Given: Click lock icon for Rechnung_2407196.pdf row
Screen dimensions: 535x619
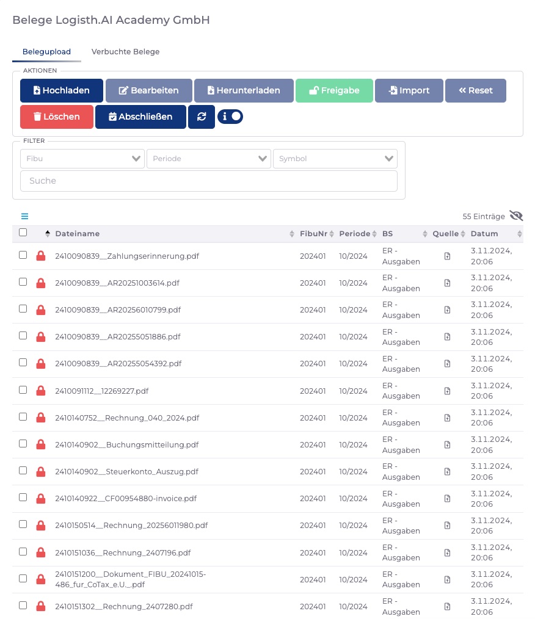Looking at the screenshot, I should 41,552.
